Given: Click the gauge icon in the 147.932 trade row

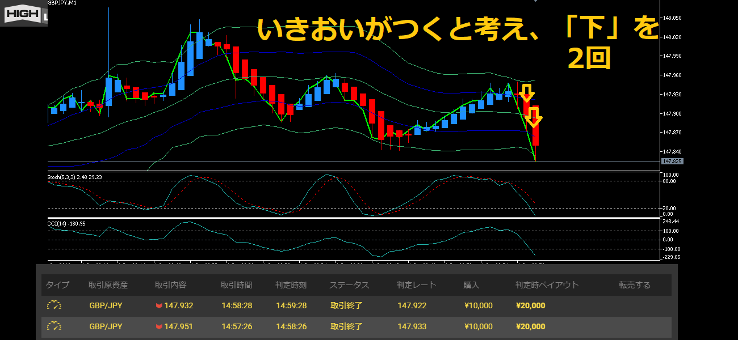Looking at the screenshot, I should point(54,305).
